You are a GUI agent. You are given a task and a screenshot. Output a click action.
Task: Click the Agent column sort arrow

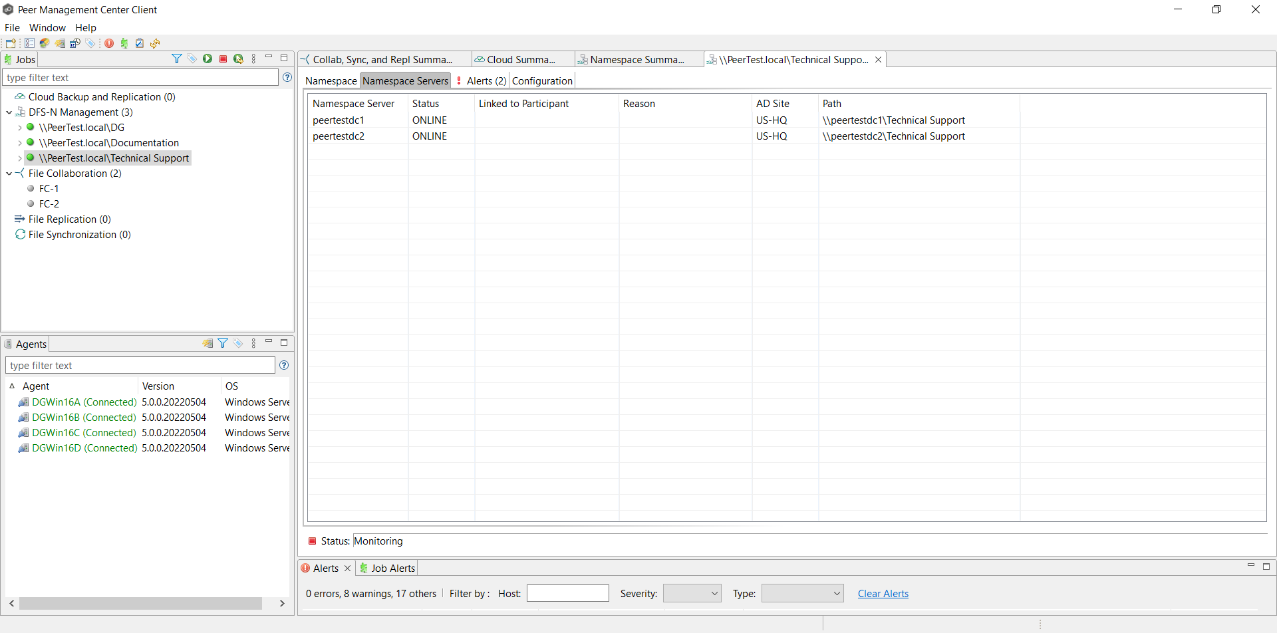coord(12,386)
